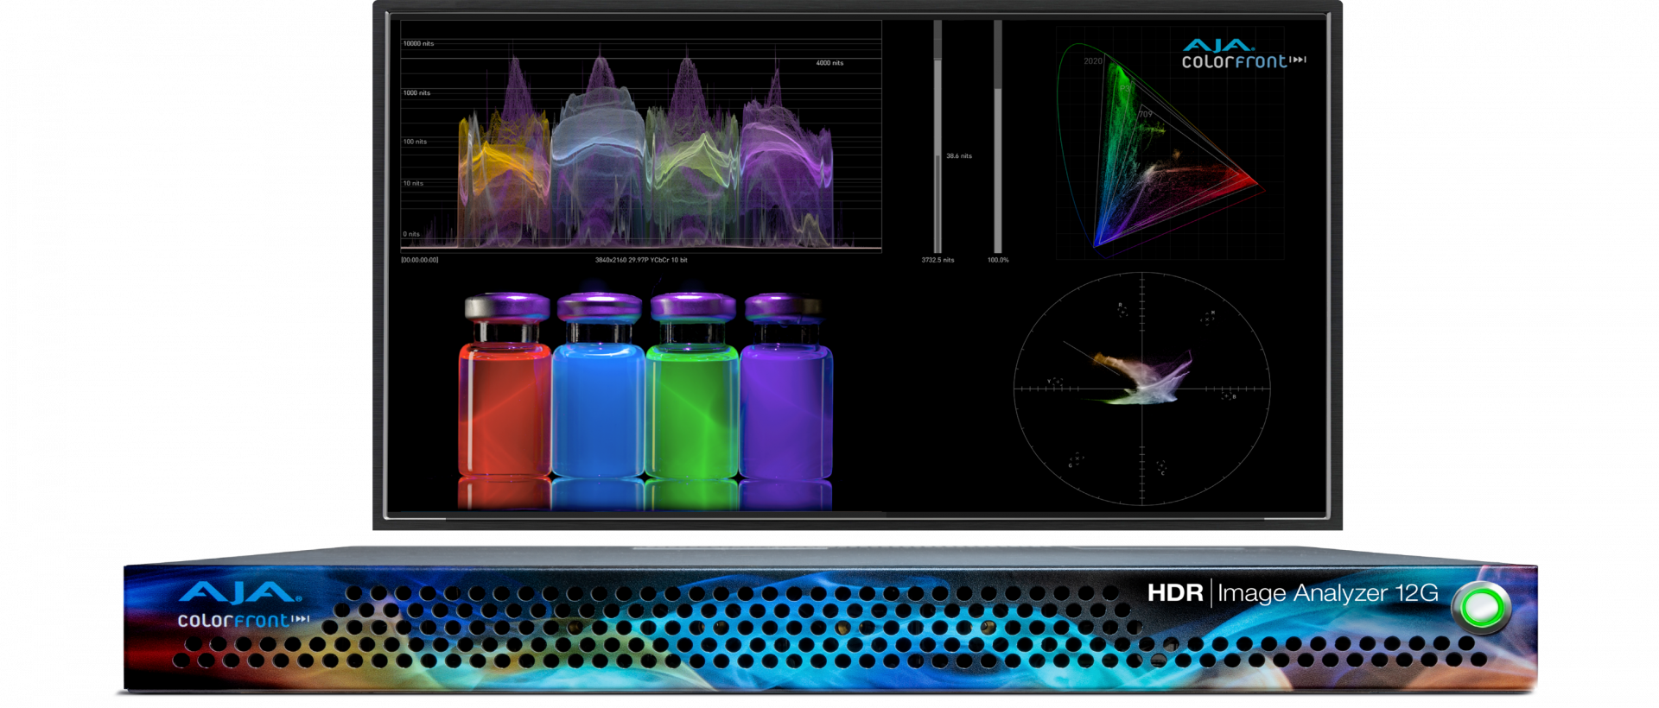Click the AJA logo on the rack unit
The width and height of the screenshot is (1659, 708).
(x=239, y=593)
